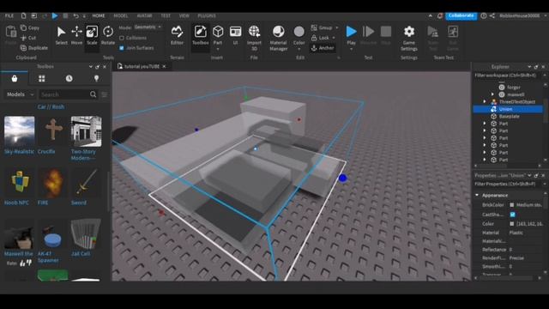Image resolution: width=549 pixels, height=309 pixels.
Task: Undo the last action
Action: pos(75,15)
